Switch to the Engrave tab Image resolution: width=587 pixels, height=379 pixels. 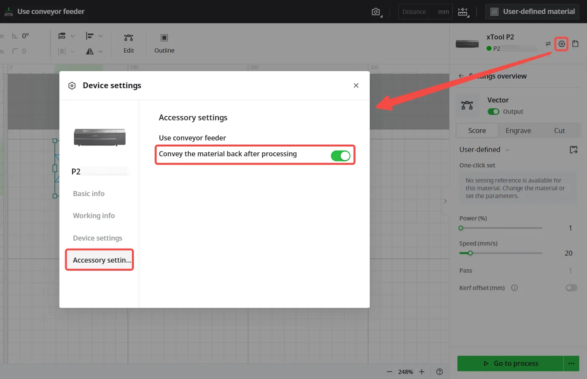click(518, 131)
